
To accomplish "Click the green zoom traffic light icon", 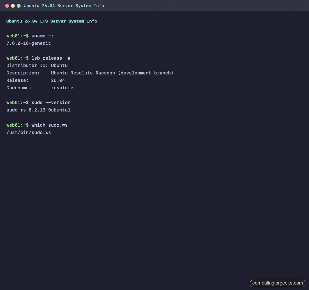I will pyautogui.click(x=18, y=5).
